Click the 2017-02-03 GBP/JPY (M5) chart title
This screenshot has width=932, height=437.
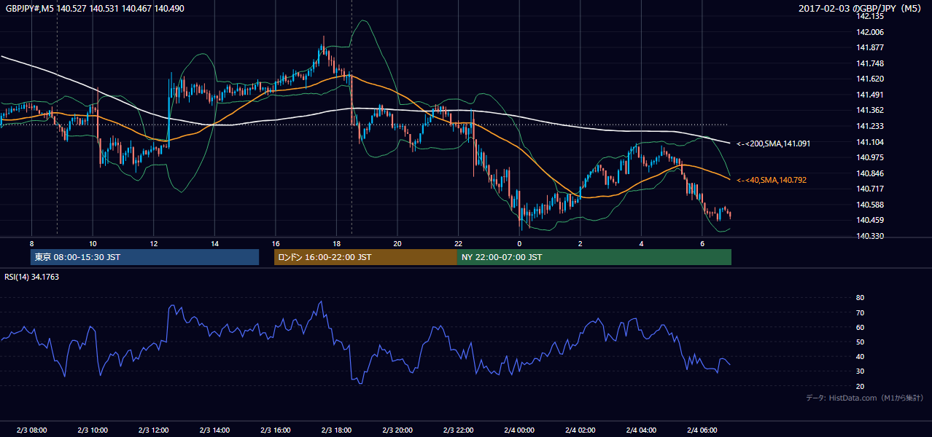tap(861, 8)
